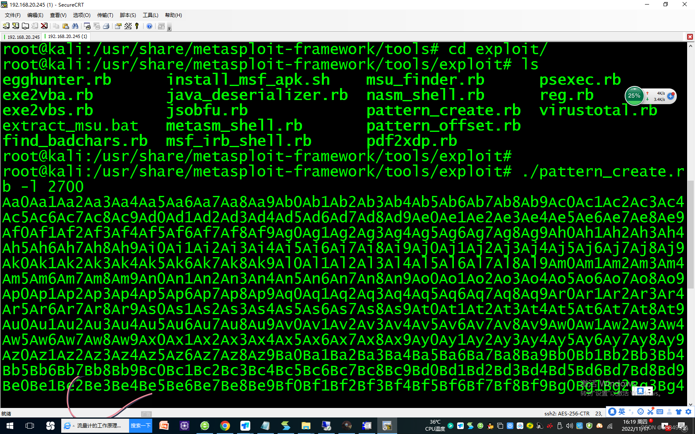Viewport: 695px width, 434px height.
Task: Click the public-key agent key icon
Action: (137, 26)
